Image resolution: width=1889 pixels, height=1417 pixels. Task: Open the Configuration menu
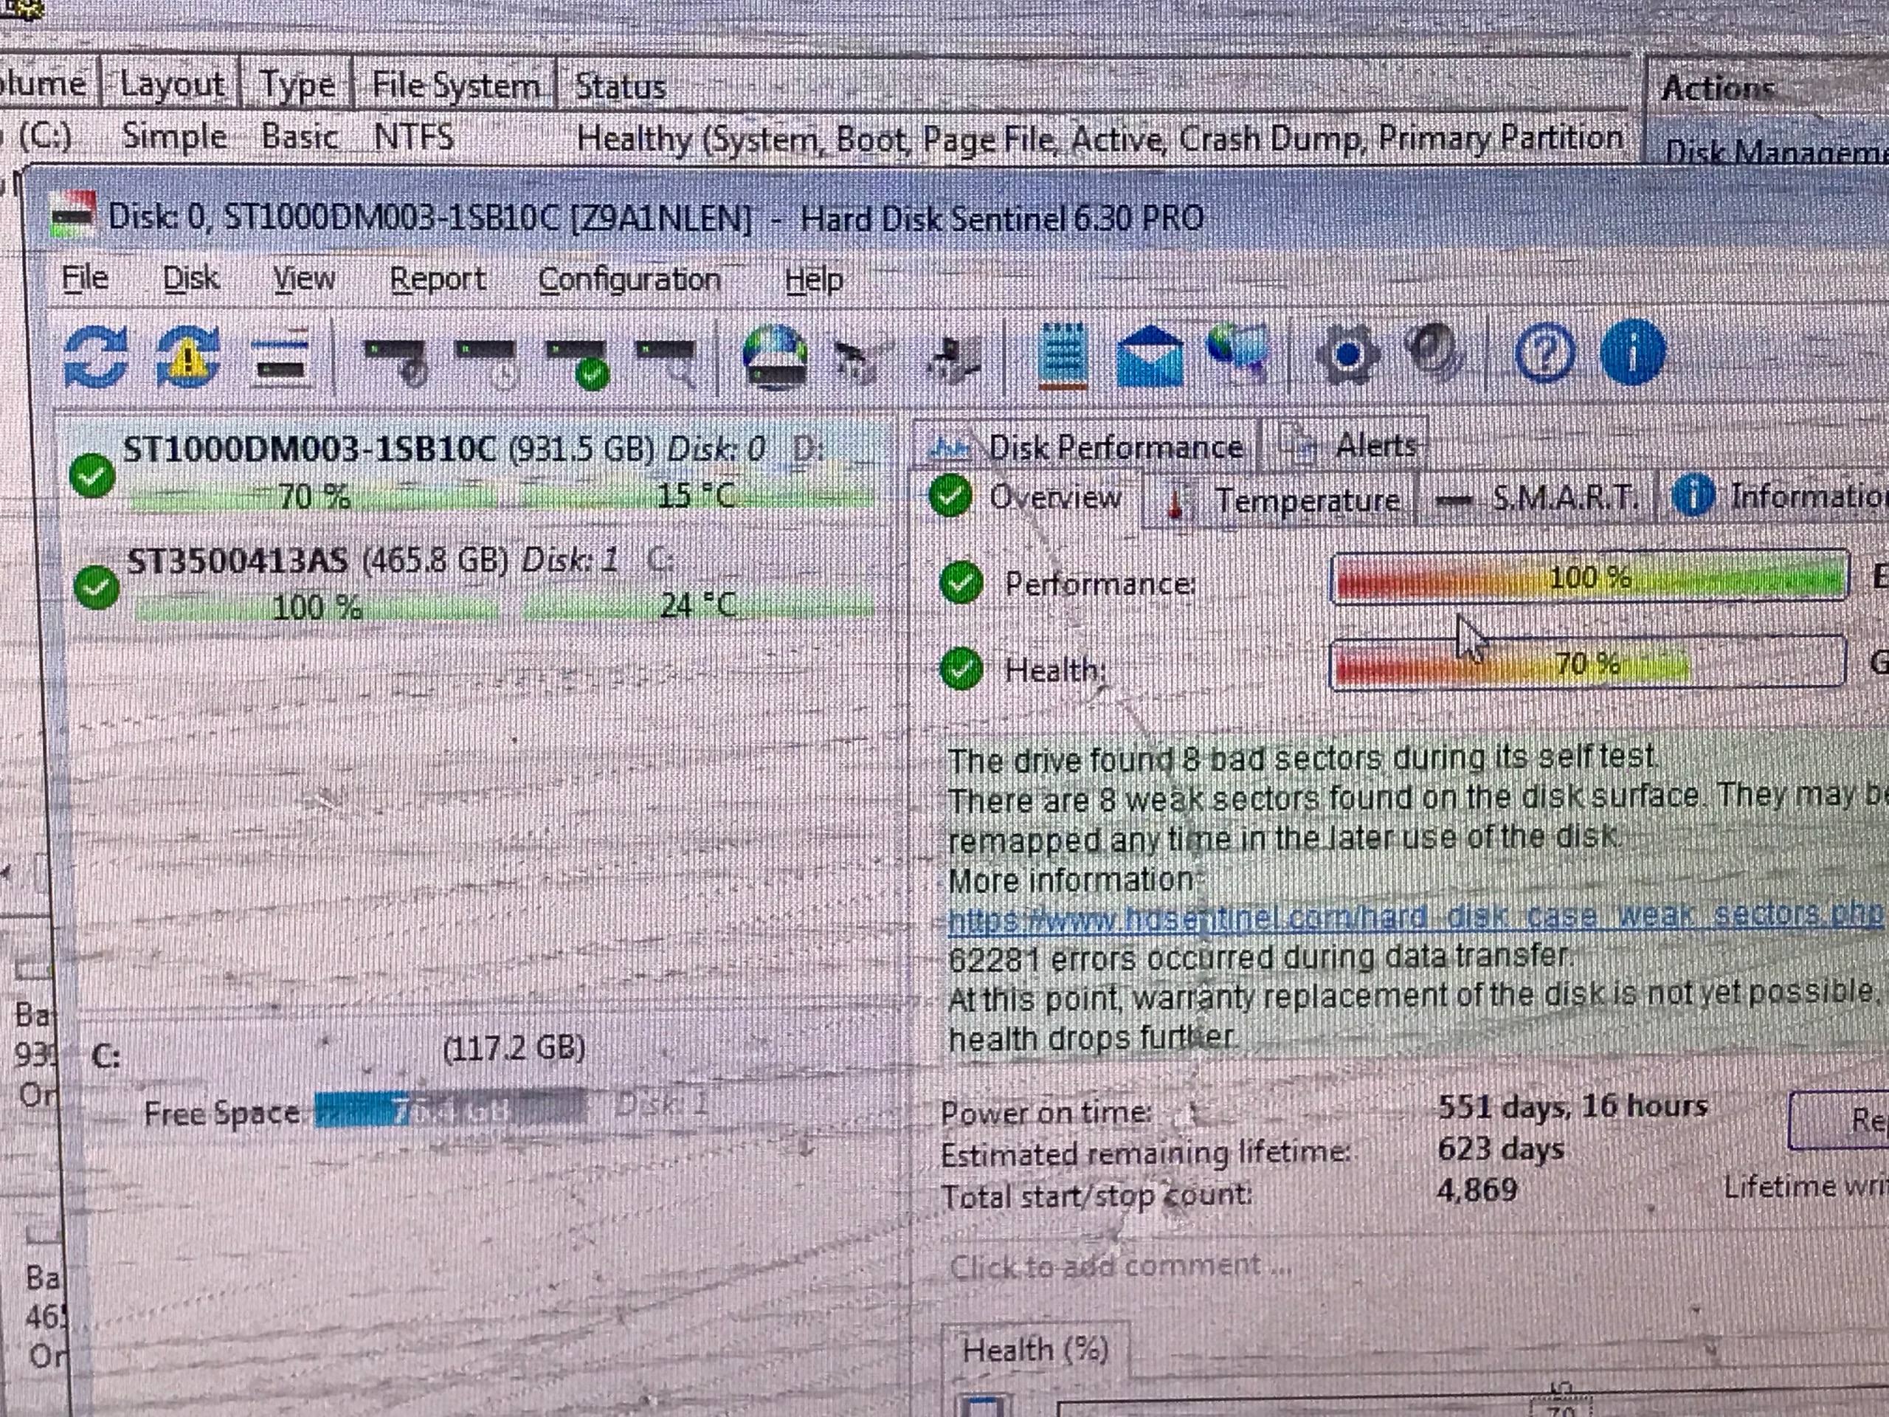pos(629,280)
